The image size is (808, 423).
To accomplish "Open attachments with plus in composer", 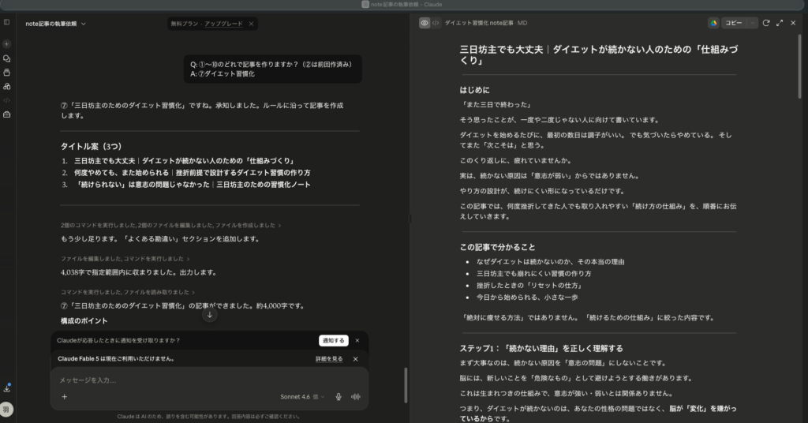I will click(65, 397).
